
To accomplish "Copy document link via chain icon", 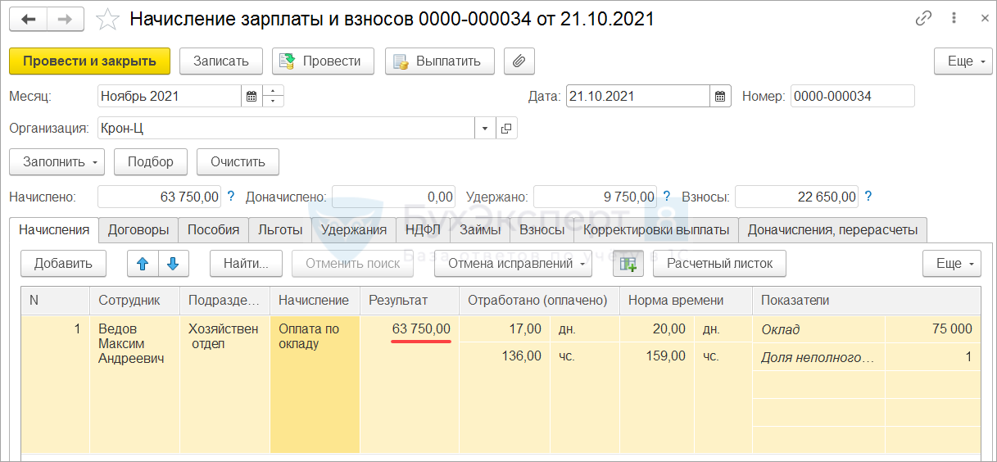I will coord(924,19).
